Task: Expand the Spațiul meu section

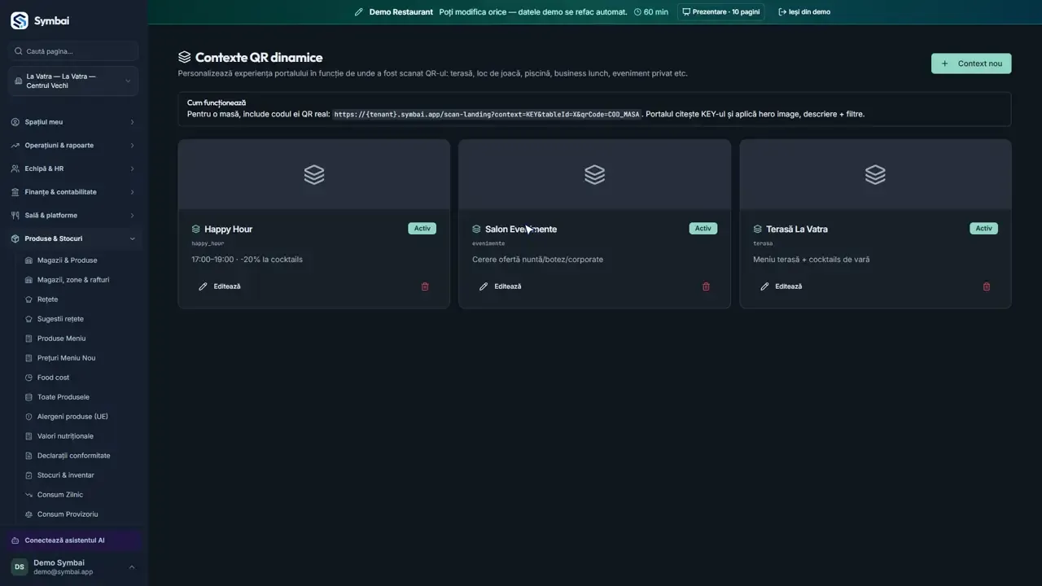Action: coord(73,122)
